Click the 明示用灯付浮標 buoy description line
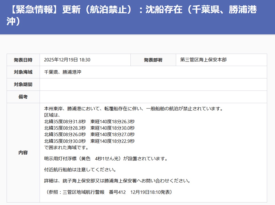 pyautogui.click(x=106, y=159)
